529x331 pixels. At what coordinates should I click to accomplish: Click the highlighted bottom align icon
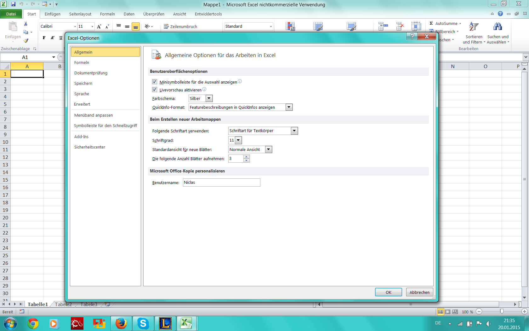pos(136,26)
